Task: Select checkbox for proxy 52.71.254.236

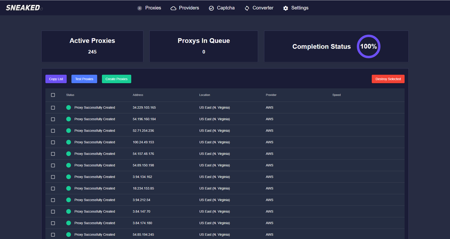Action: (53, 131)
